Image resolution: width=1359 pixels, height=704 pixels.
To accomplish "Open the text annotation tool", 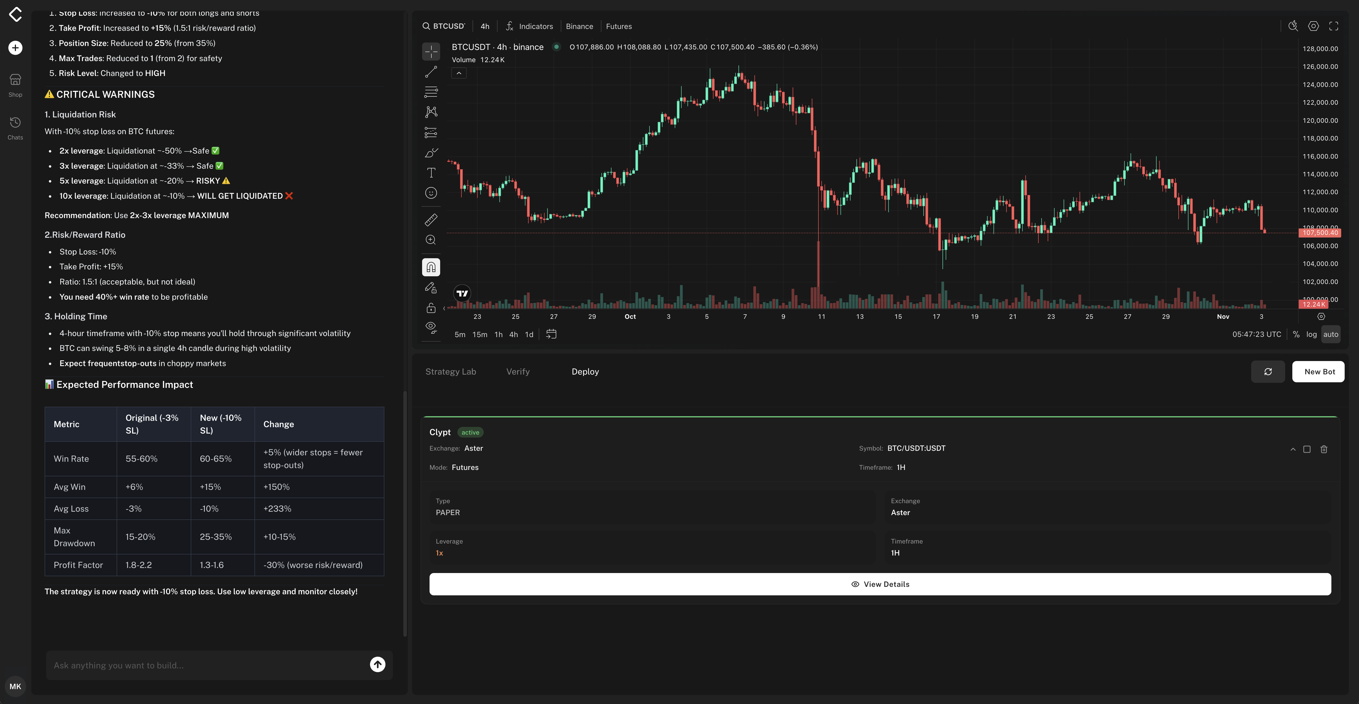I will click(x=431, y=172).
